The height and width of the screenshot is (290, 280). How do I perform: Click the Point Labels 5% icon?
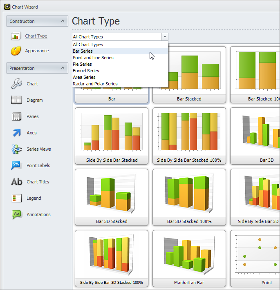click(x=16, y=165)
